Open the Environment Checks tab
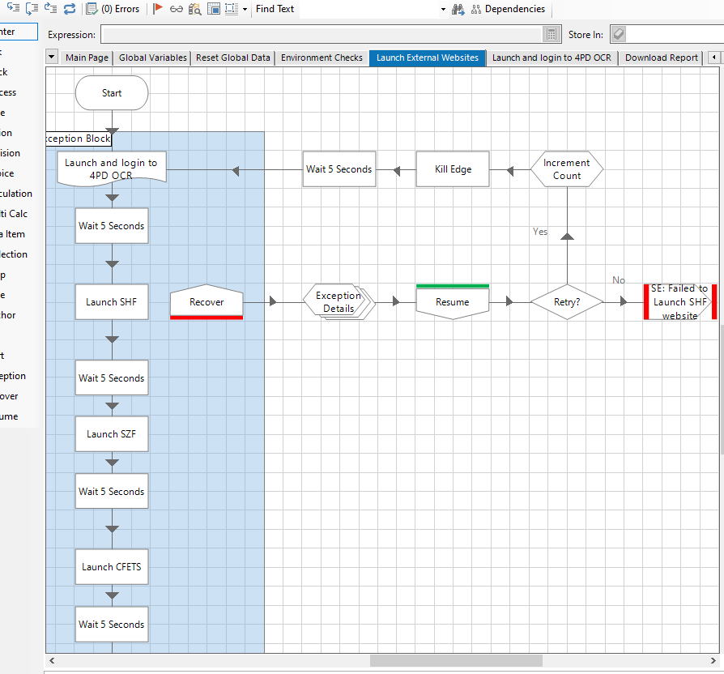724x674 pixels. pyautogui.click(x=322, y=58)
